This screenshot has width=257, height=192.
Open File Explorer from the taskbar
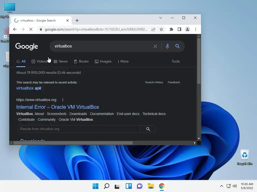coord(151,186)
